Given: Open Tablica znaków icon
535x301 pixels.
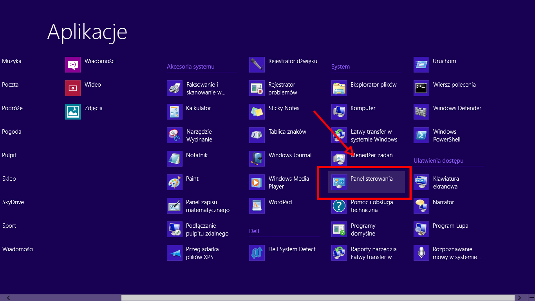Looking at the screenshot, I should tap(257, 135).
